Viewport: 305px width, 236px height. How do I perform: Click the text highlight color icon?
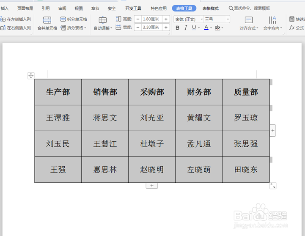(217, 28)
